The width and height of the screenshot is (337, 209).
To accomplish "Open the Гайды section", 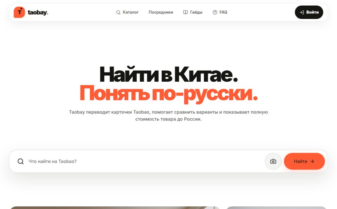I will 192,12.
